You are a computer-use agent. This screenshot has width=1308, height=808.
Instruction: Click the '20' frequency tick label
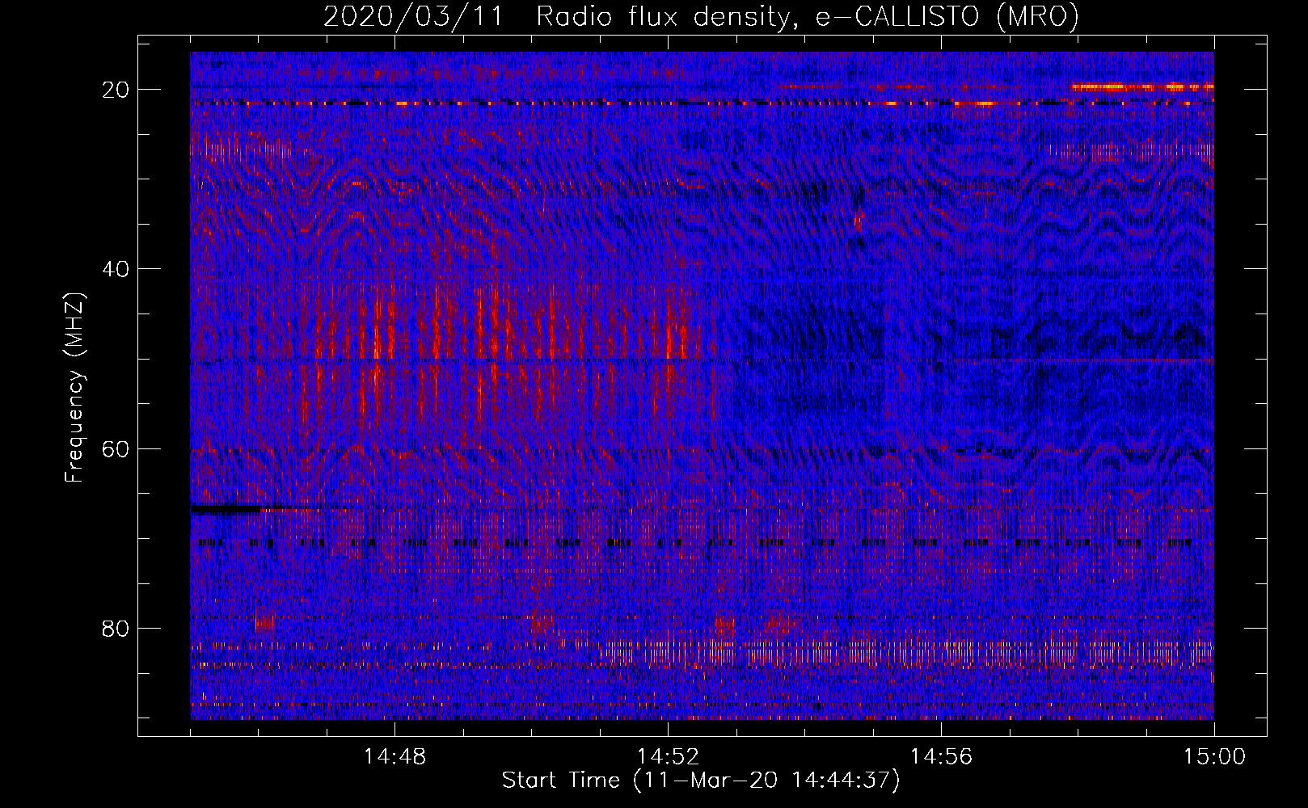pos(116,90)
